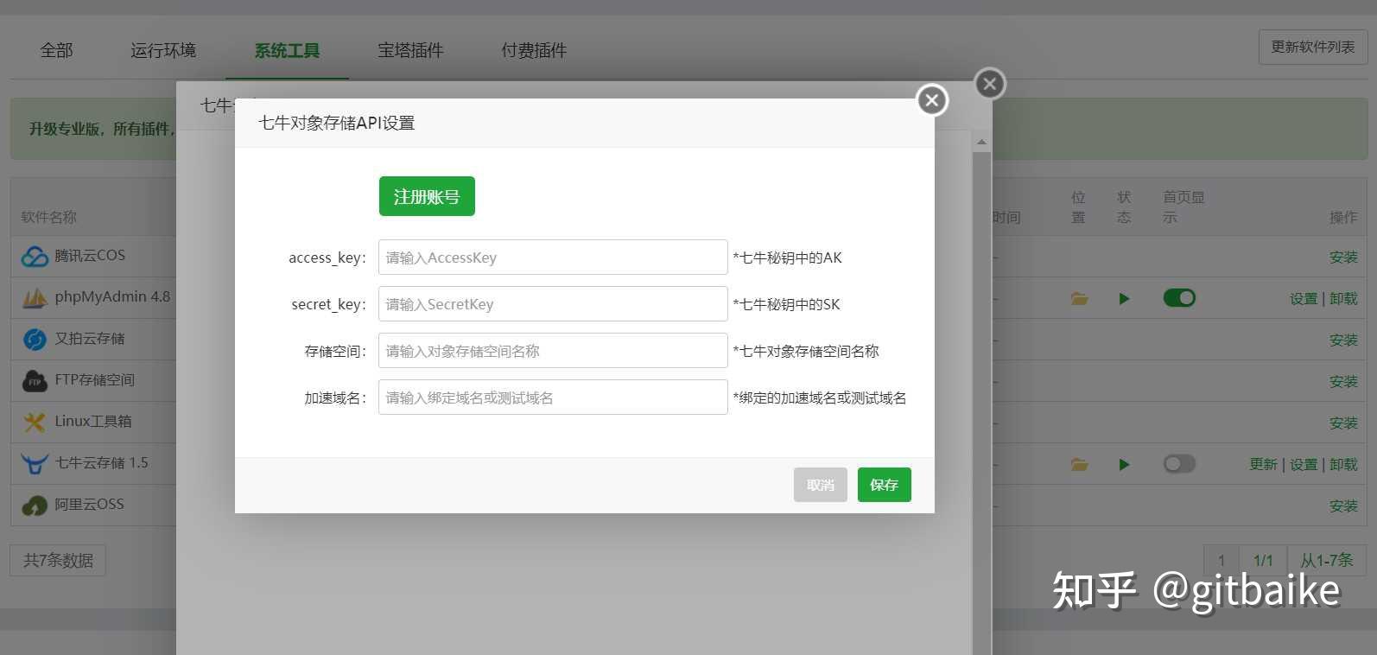Install FTP存储空间 via 安装 link
Viewport: 1377px width, 655px height.
pos(1343,382)
